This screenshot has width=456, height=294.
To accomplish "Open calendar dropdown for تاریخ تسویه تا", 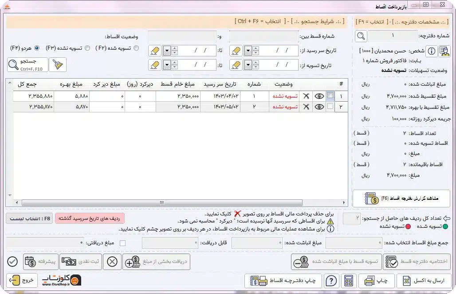I will [x=167, y=65].
